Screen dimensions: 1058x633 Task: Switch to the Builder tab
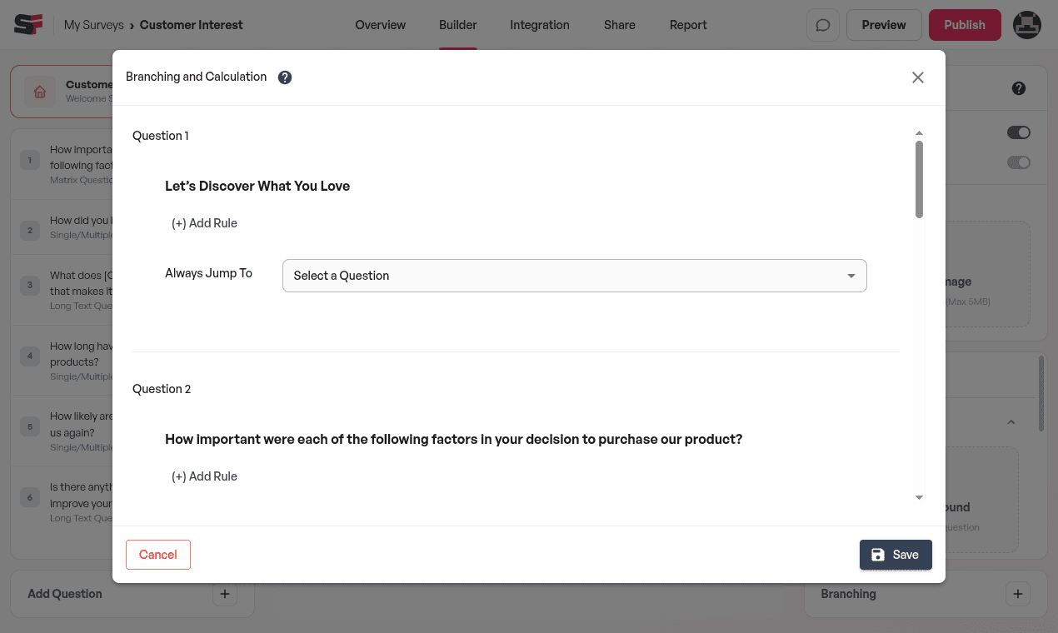458,25
